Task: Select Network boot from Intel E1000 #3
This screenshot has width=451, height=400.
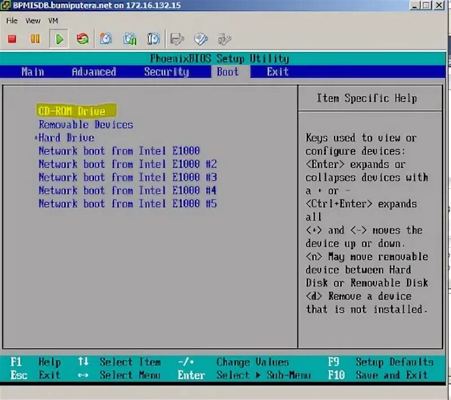Action: (x=128, y=177)
